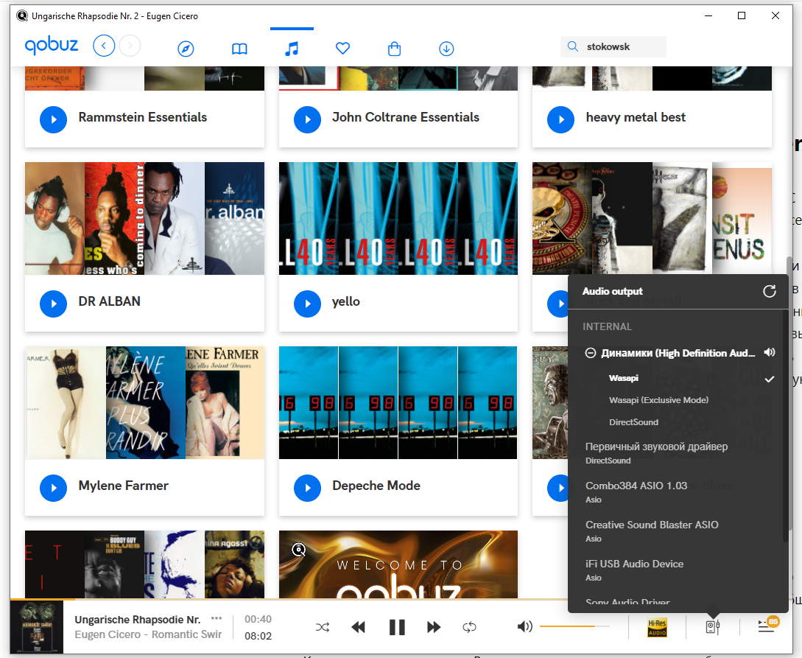The width and height of the screenshot is (802, 658).
Task: Toggle repeat mode
Action: (x=470, y=627)
